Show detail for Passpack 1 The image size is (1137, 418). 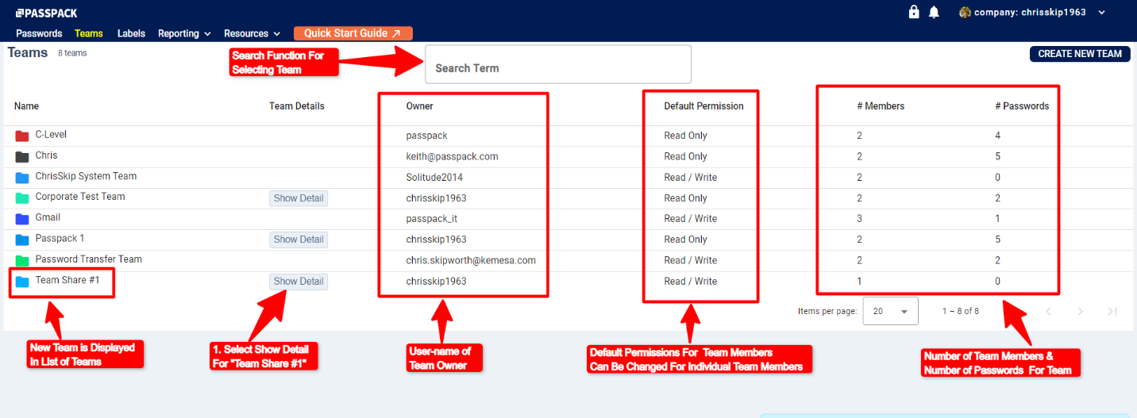(x=299, y=240)
